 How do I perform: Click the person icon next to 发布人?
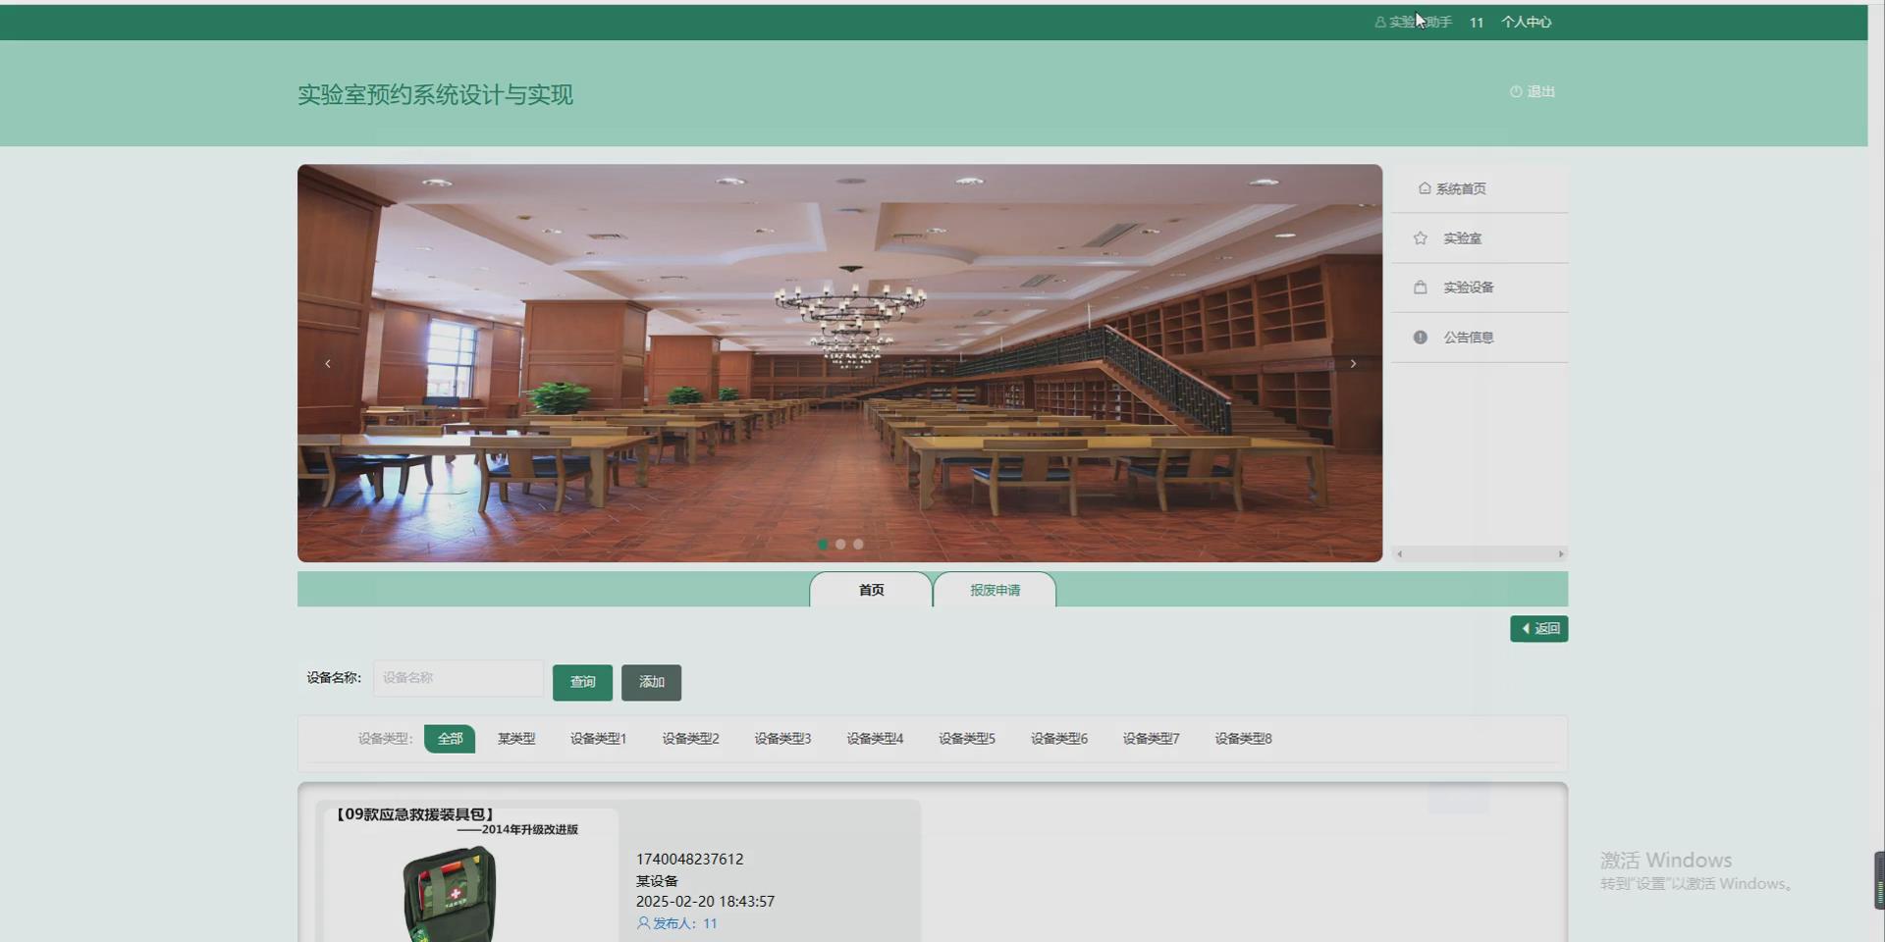643,923
